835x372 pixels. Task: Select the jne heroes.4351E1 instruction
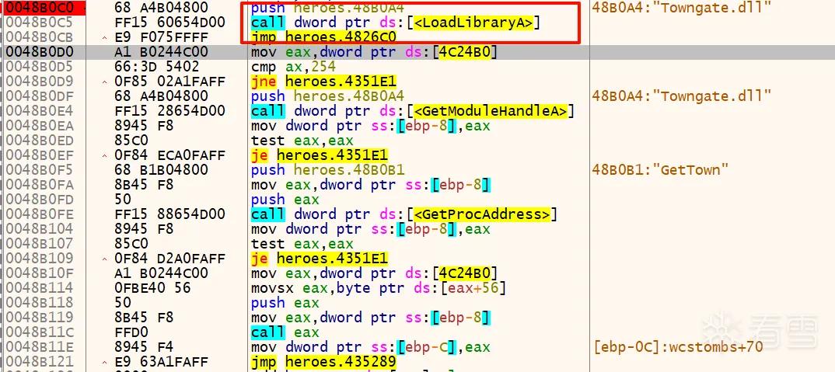click(x=323, y=82)
